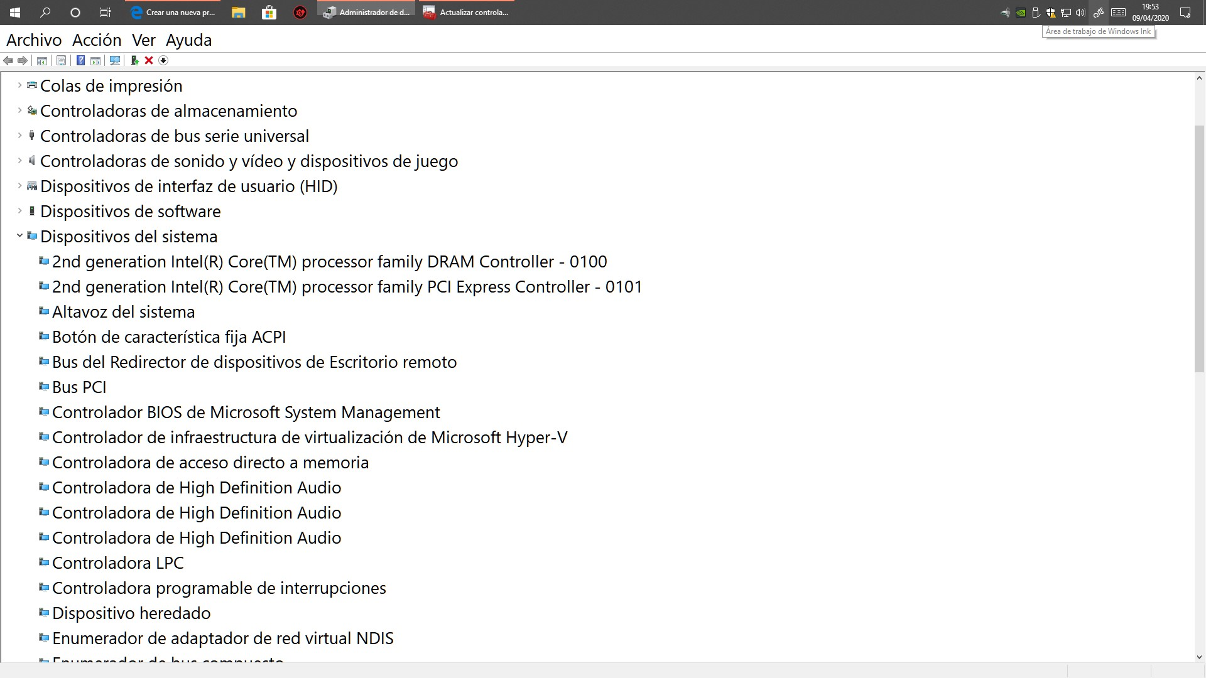Scan for hardware changes with monitor icon

click(x=114, y=60)
